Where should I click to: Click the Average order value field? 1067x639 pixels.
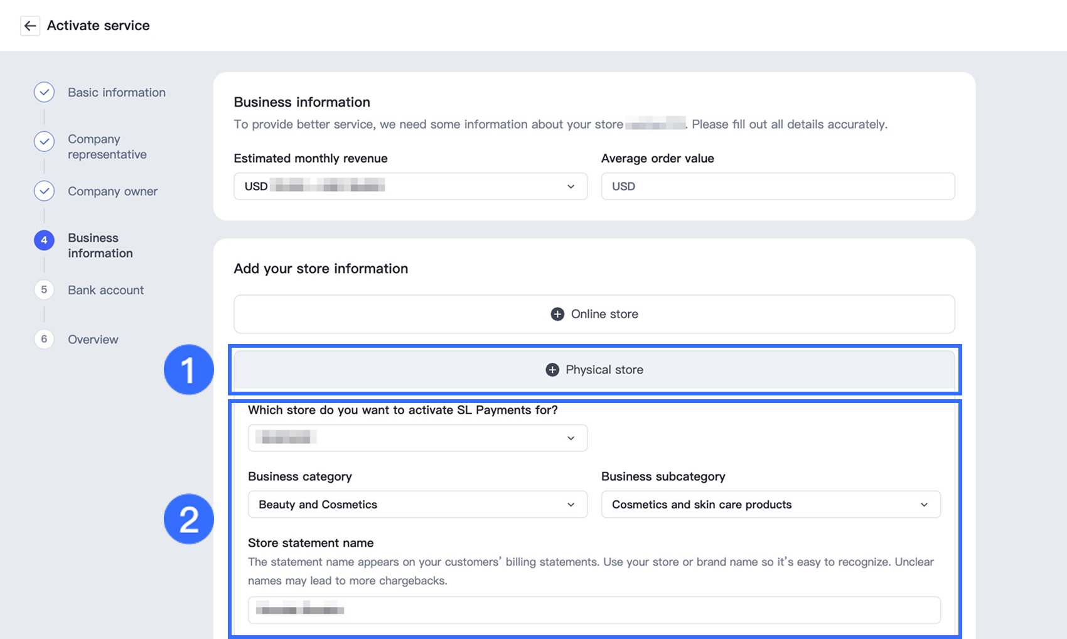[x=778, y=186]
